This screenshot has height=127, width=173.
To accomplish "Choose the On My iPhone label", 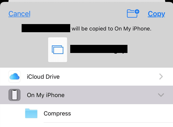I will [46, 95].
